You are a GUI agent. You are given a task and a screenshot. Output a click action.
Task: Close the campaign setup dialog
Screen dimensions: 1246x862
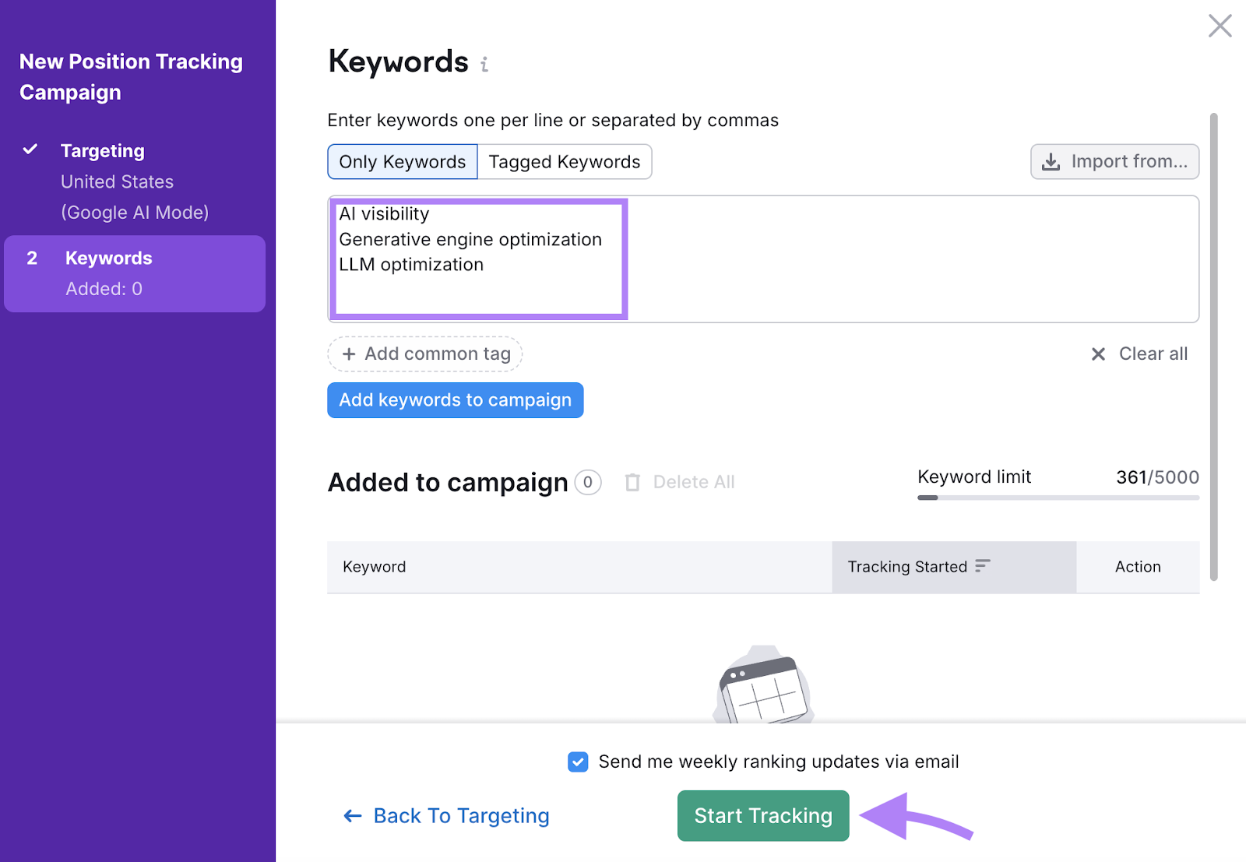(1220, 26)
